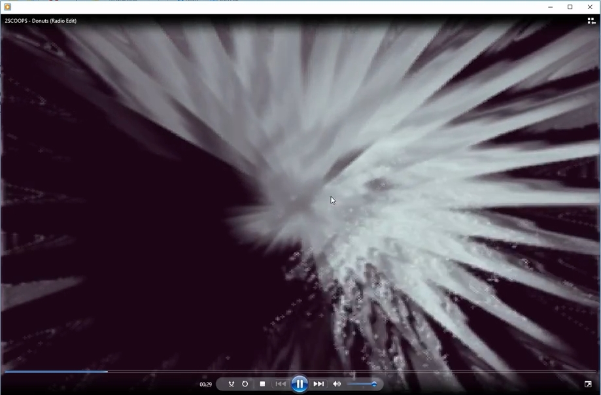Screen dimensions: 601x395
Task: Adjust the volume slider
Action: click(362, 384)
